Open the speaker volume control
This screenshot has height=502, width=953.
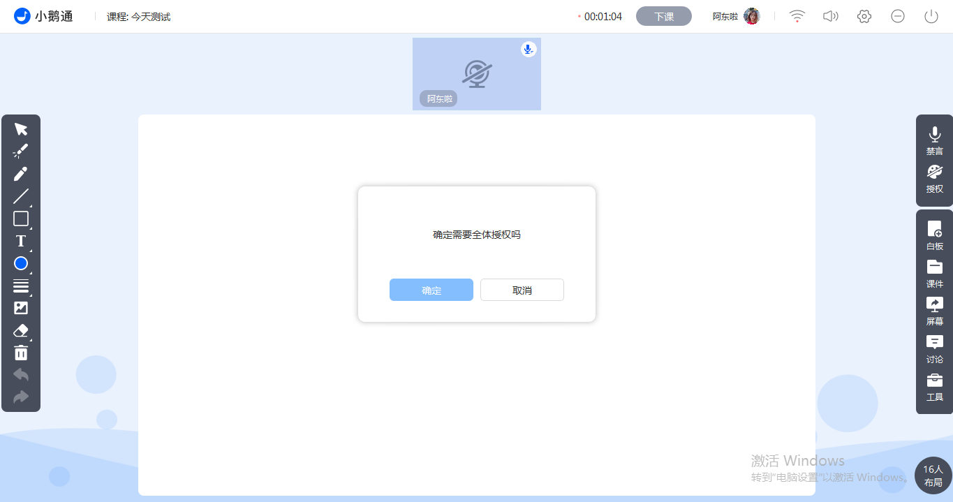(831, 16)
